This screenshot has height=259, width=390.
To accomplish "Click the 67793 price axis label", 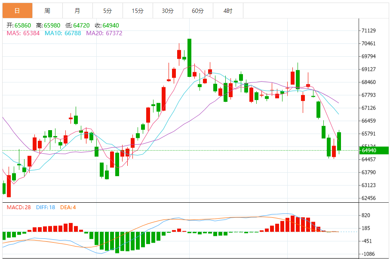I will tap(369, 95).
